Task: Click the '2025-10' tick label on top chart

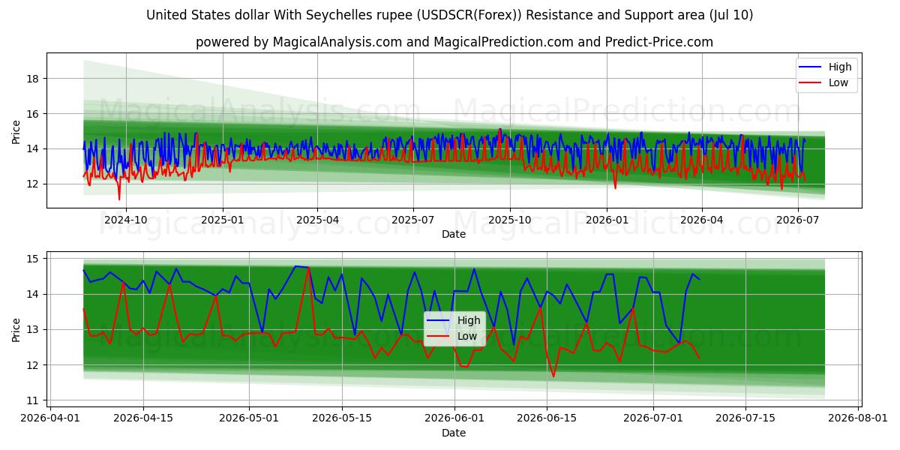Action: click(x=510, y=220)
